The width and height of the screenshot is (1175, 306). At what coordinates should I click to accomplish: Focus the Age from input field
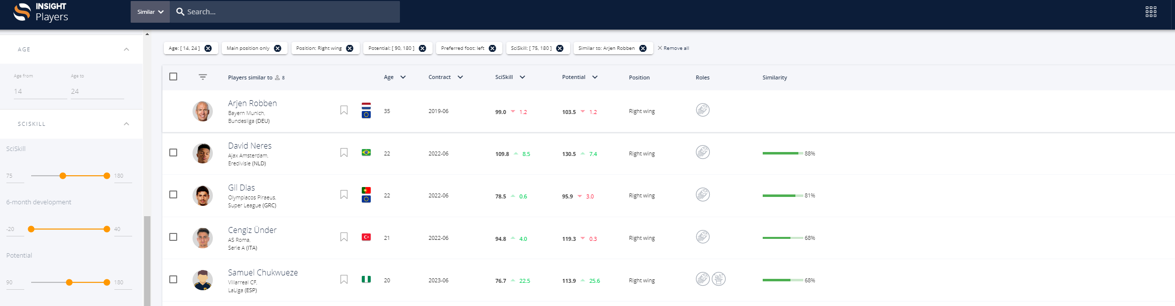pyautogui.click(x=41, y=91)
